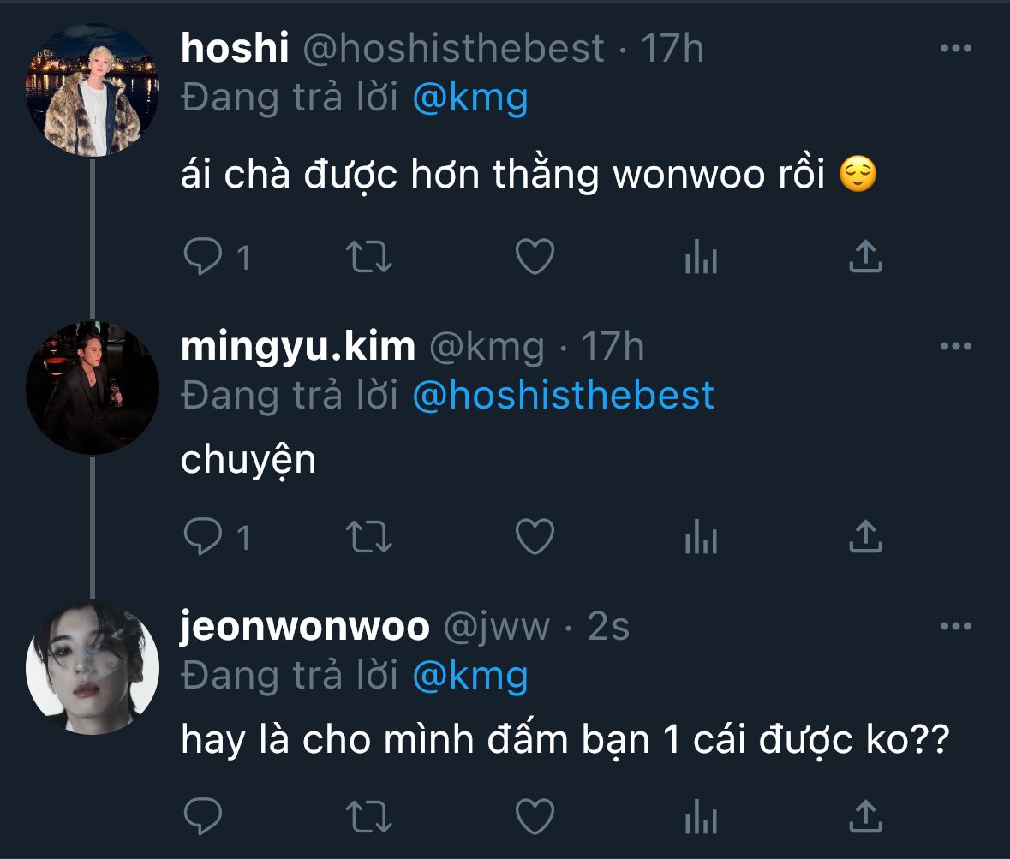Open mingyu.kim's profile name
1010x859 pixels.
tap(298, 347)
